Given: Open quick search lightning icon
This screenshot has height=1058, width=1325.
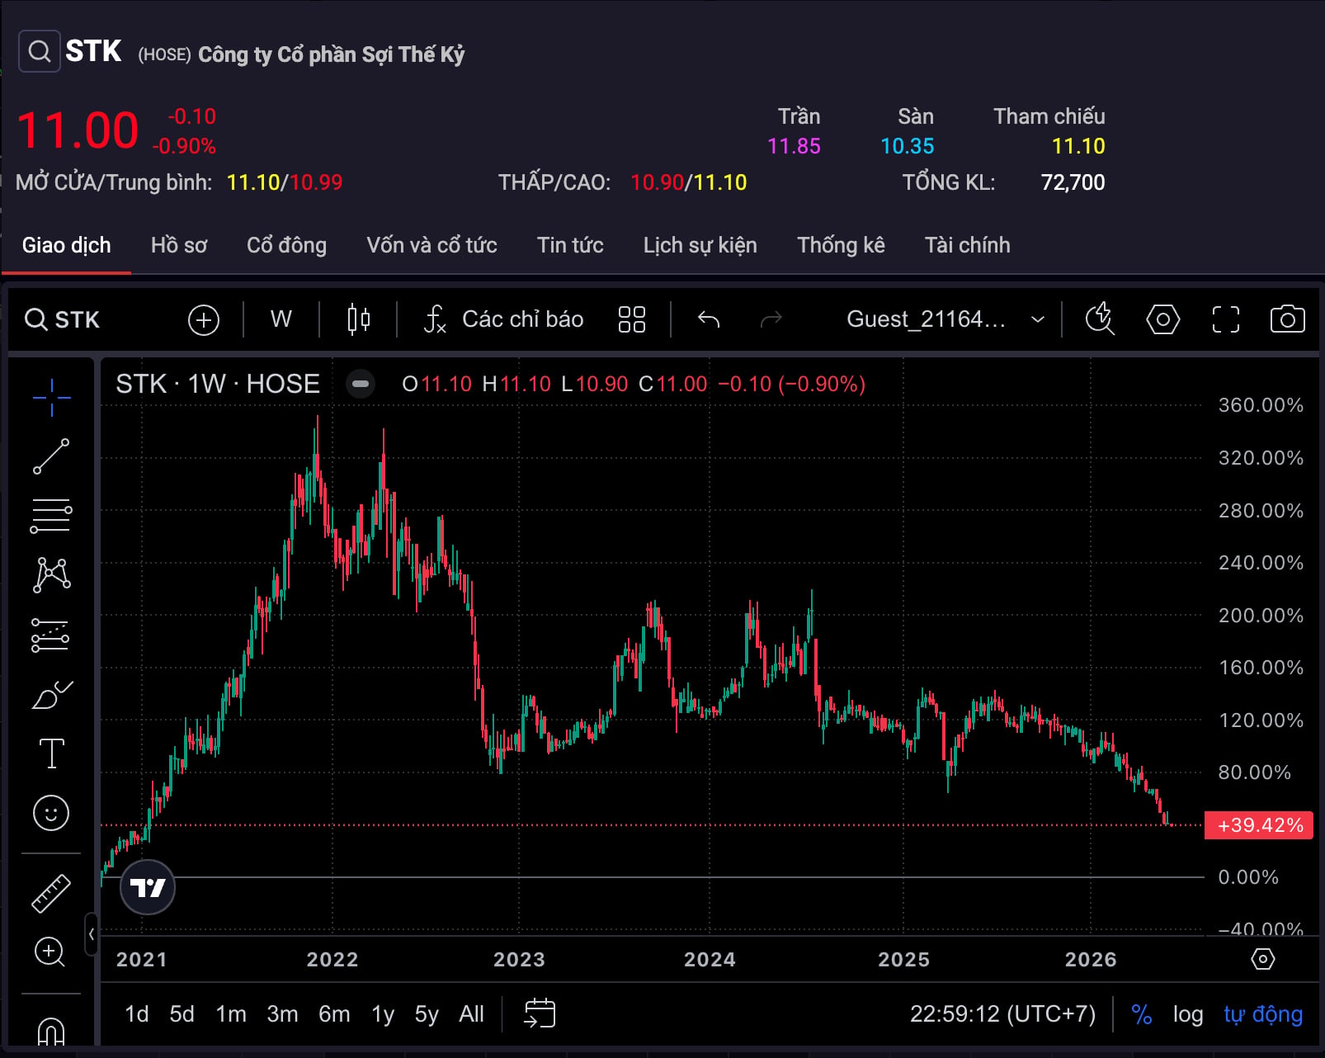Looking at the screenshot, I should tap(1100, 319).
